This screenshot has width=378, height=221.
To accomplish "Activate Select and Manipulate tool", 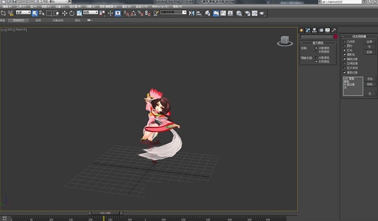I will (111, 13).
